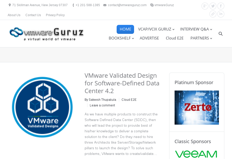Image resolution: width=232 pixels, height=159 pixels.
Task: Click Leave a comment link
Action: pyautogui.click(x=102, y=105)
